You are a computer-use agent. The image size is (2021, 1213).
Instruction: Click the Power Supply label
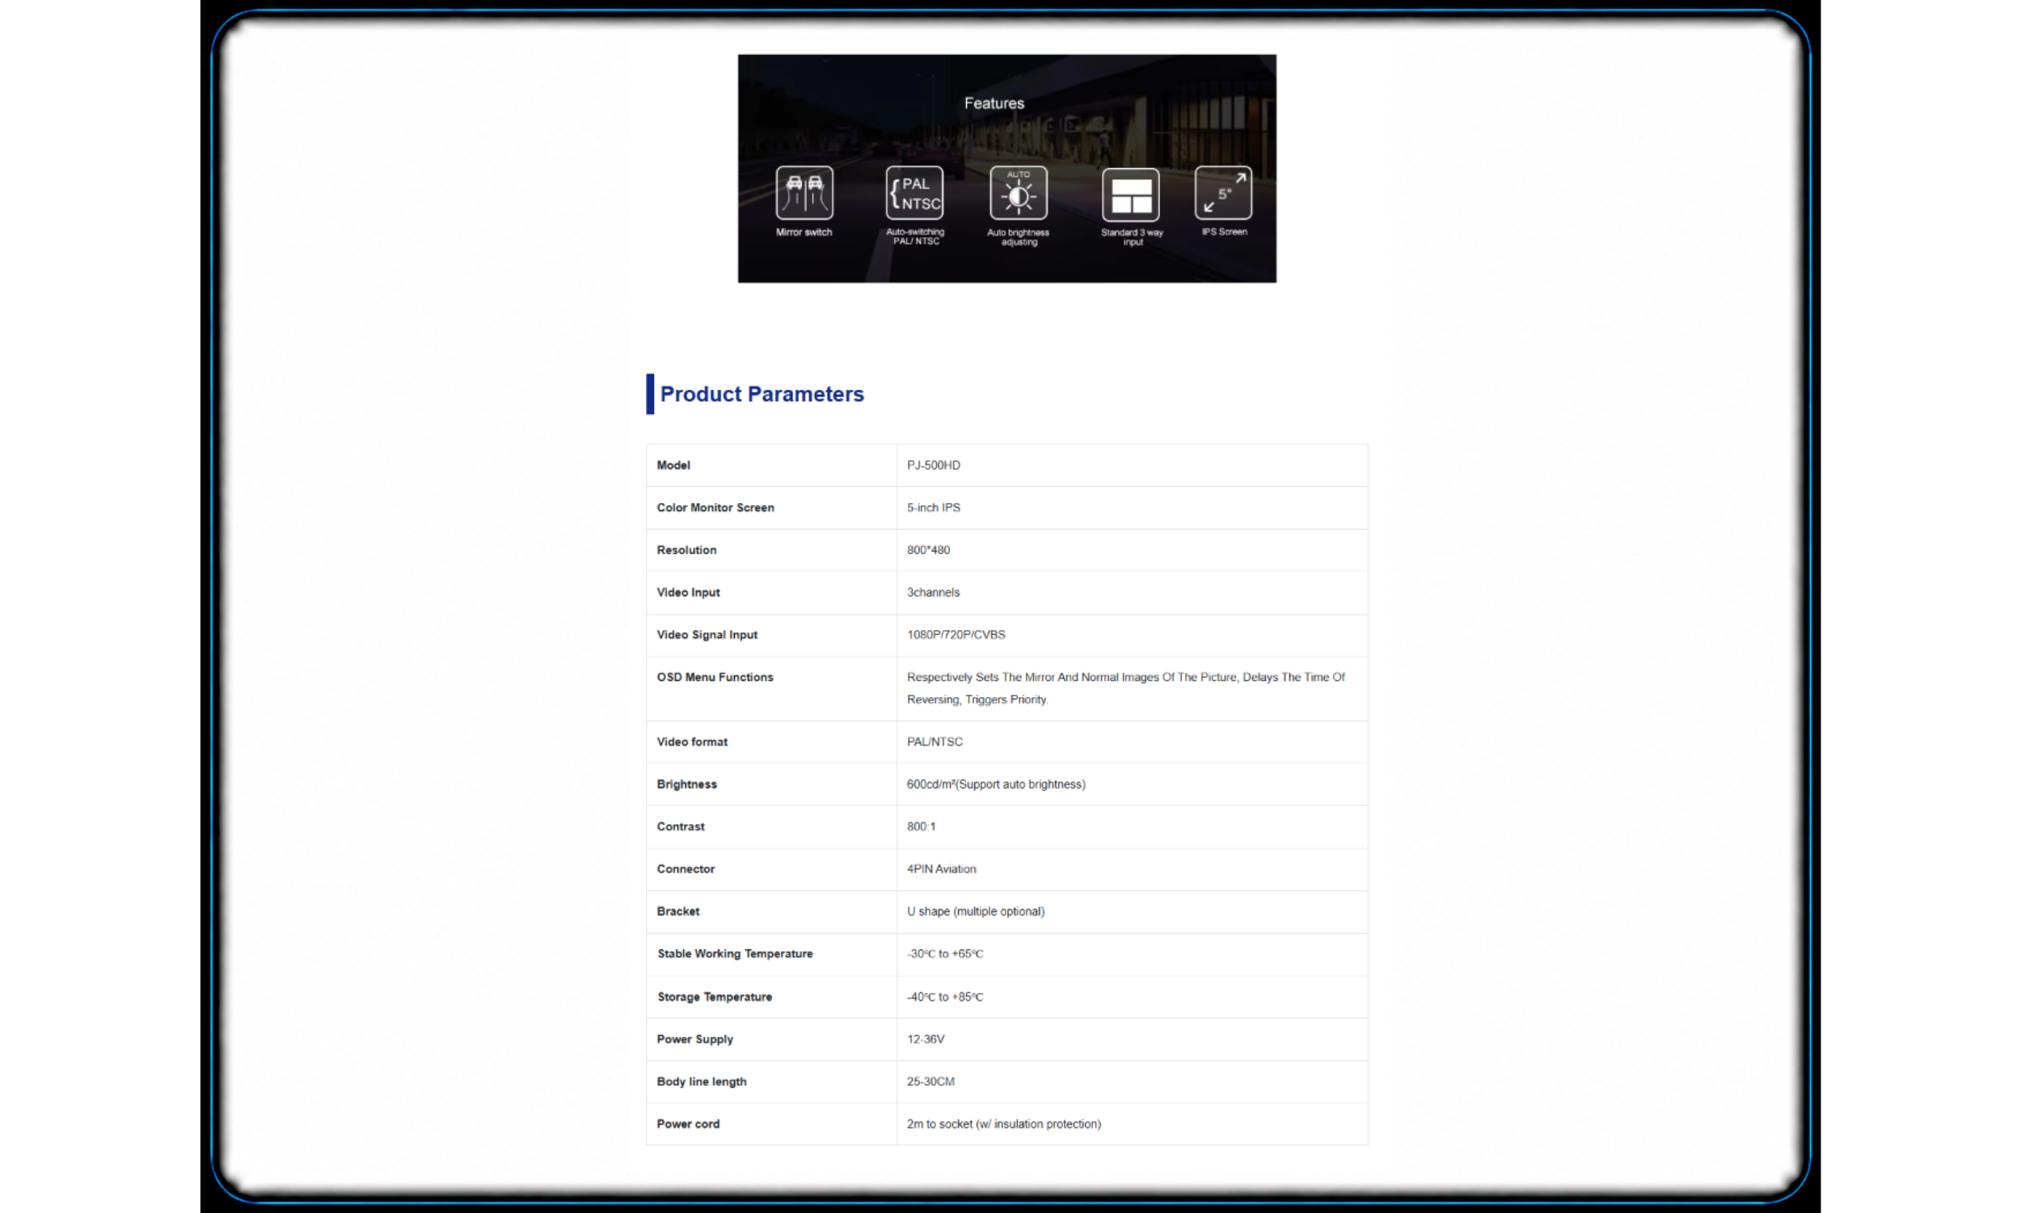(x=694, y=1040)
